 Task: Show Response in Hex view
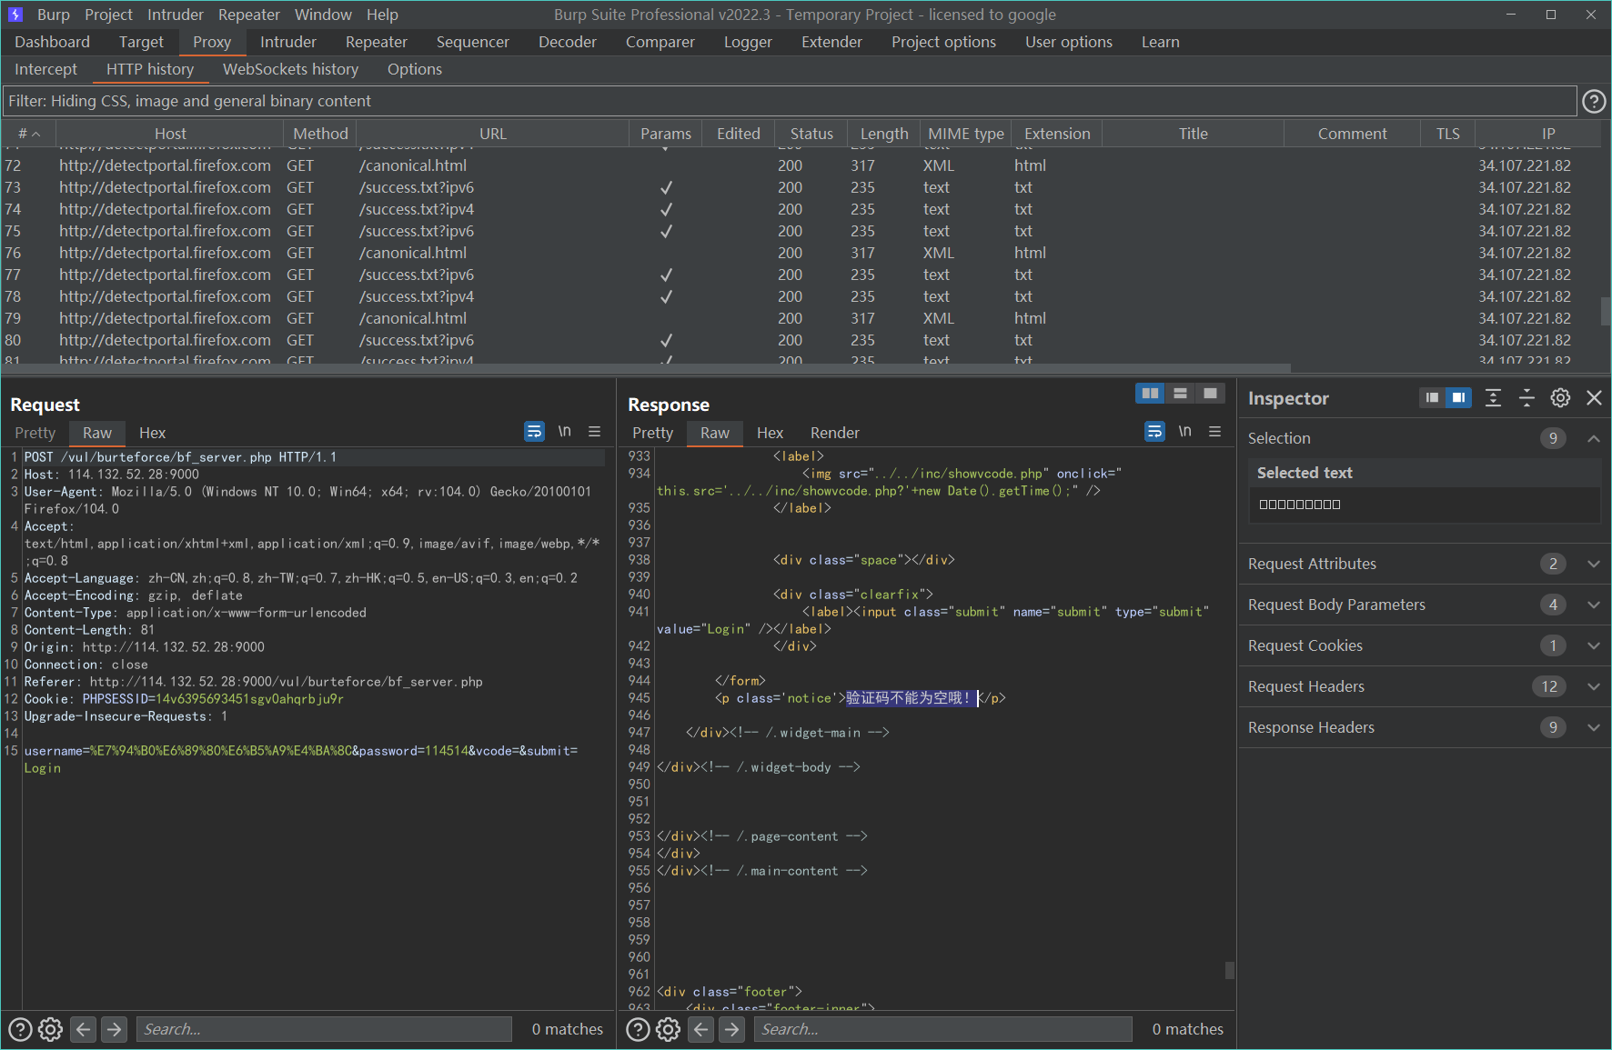click(770, 433)
